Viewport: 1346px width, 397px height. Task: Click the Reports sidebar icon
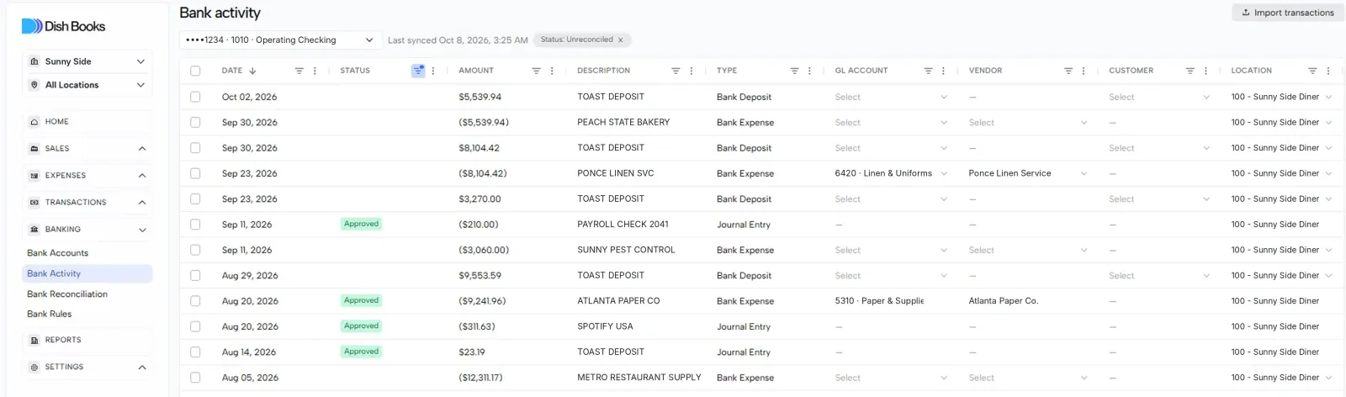(x=34, y=340)
